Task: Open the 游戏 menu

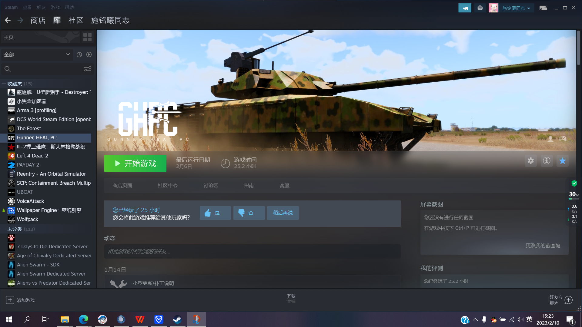Action: (x=55, y=7)
